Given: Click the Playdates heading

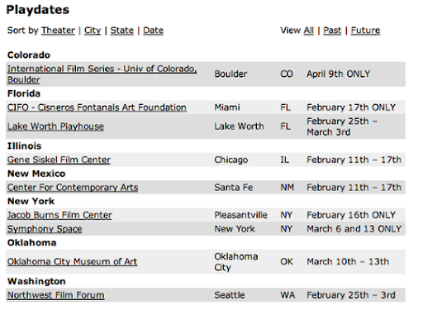Looking at the screenshot, I should pyautogui.click(x=38, y=10).
